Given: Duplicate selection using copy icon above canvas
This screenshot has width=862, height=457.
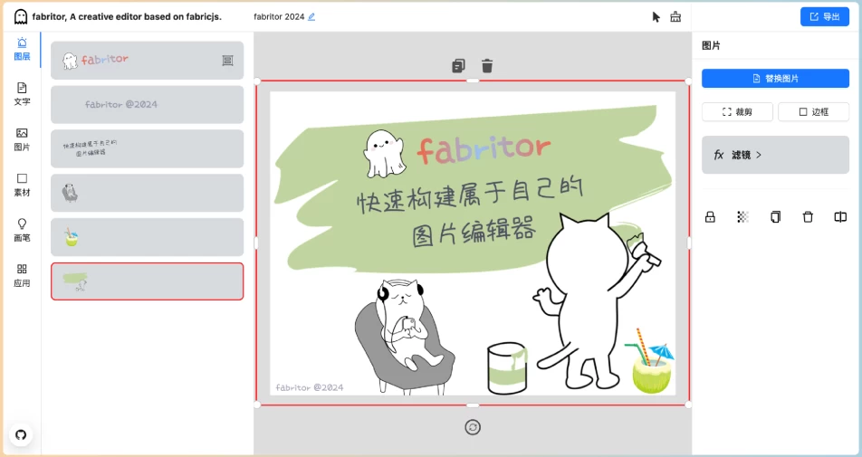Looking at the screenshot, I should point(458,65).
